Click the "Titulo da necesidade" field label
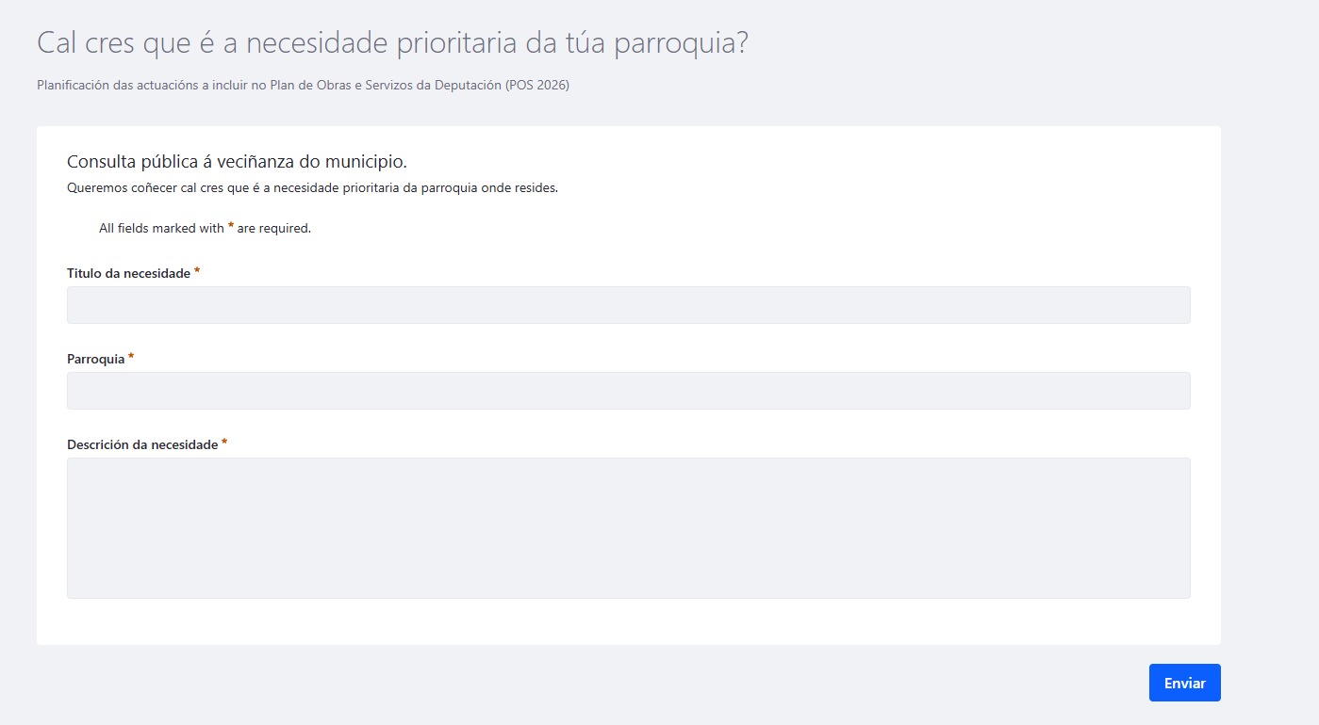The height and width of the screenshot is (725, 1319). click(128, 274)
